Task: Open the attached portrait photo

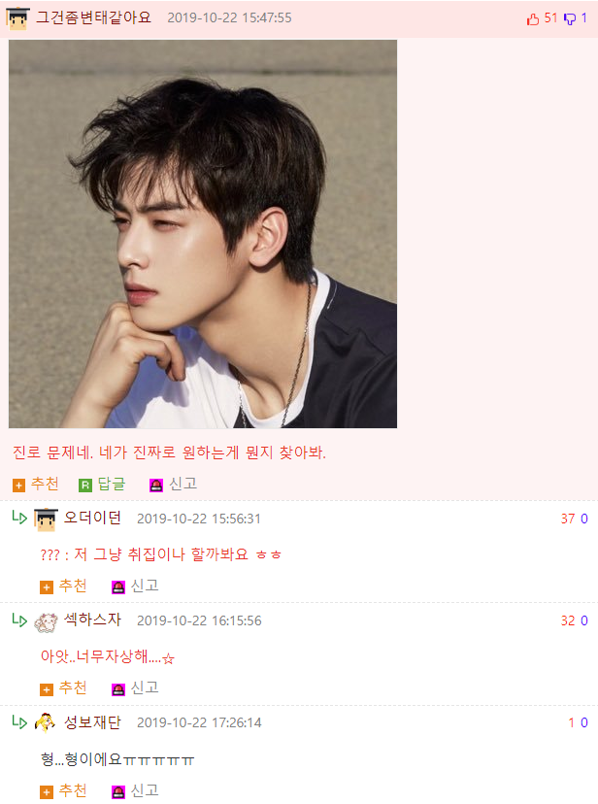Action: [203, 234]
